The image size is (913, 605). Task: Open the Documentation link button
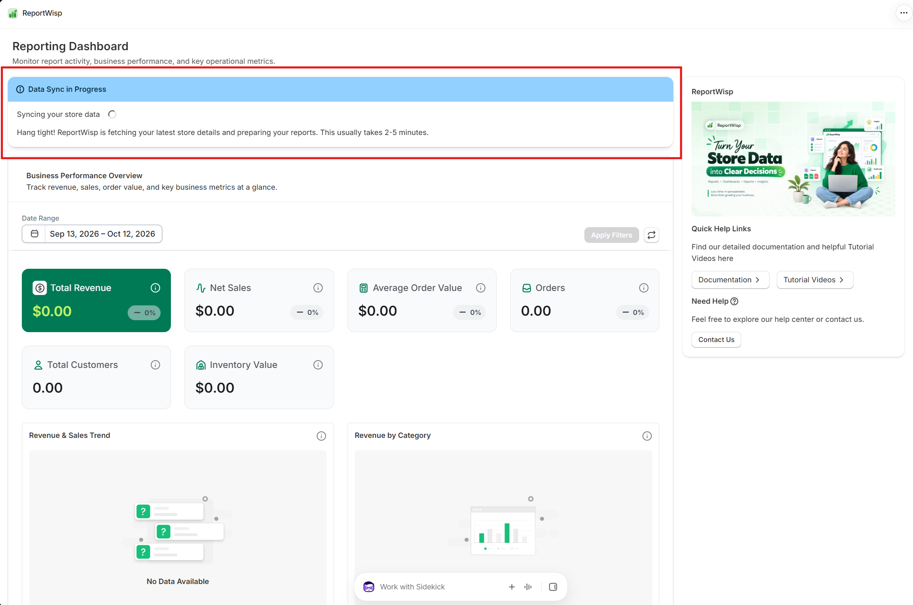[x=730, y=280]
